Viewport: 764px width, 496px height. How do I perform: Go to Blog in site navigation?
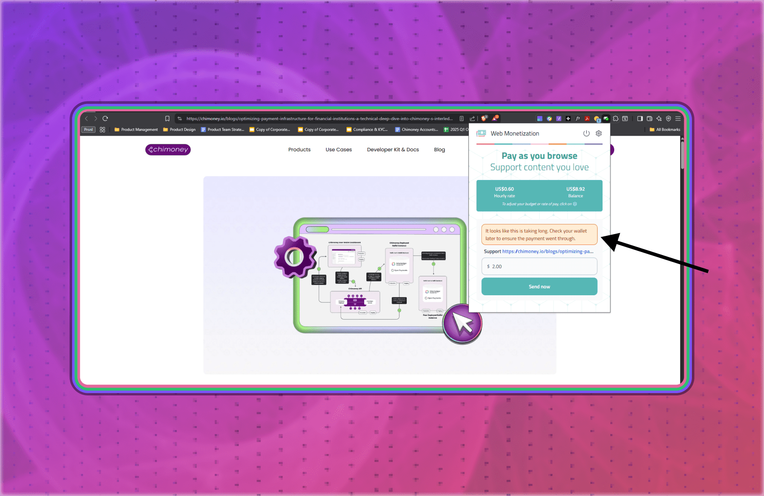click(439, 150)
